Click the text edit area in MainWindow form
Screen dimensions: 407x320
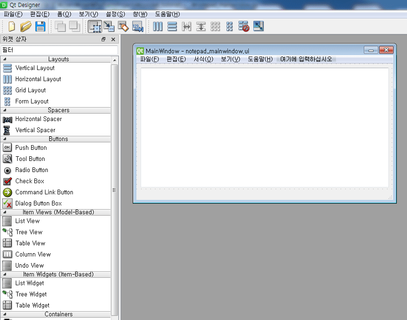(x=265, y=128)
